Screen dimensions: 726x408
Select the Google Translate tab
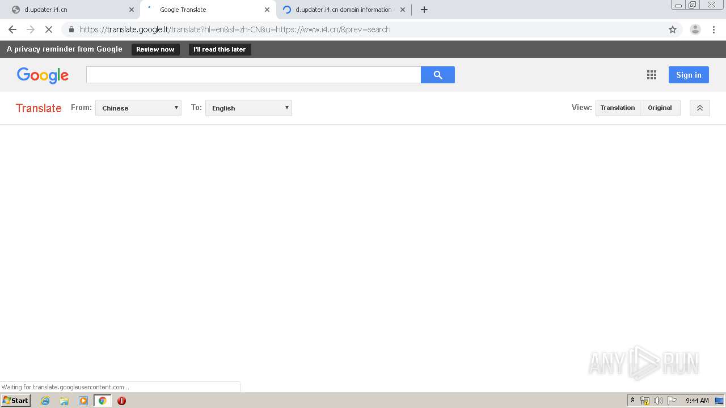[207, 10]
